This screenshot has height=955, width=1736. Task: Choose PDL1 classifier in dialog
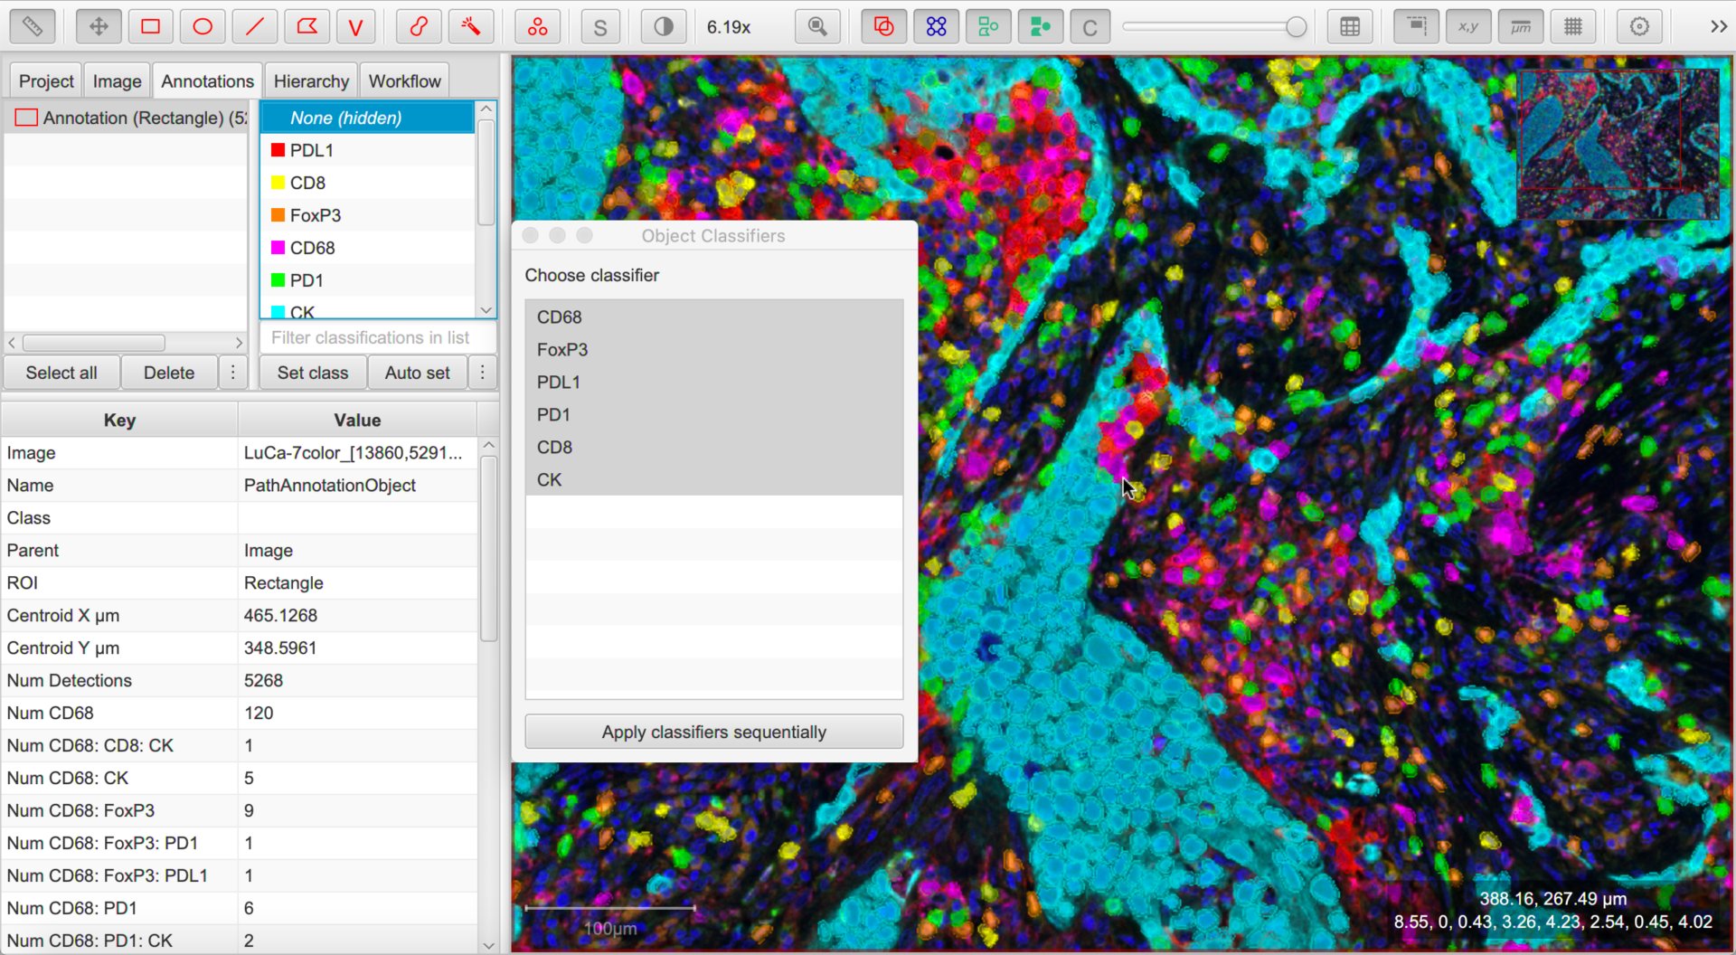point(714,383)
